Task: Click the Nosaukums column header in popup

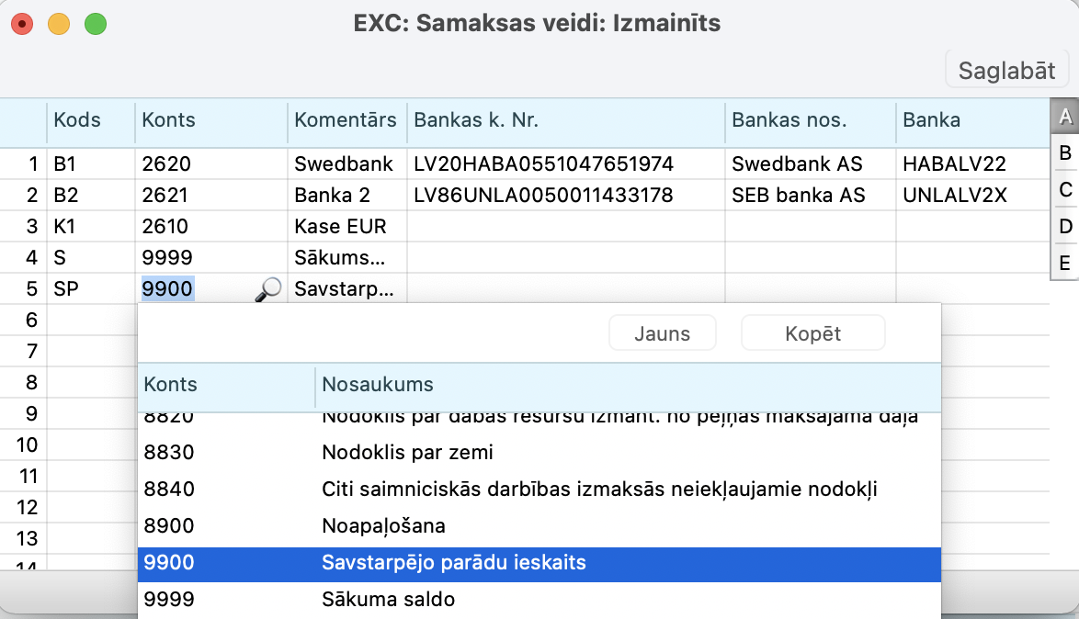Action: [625, 385]
